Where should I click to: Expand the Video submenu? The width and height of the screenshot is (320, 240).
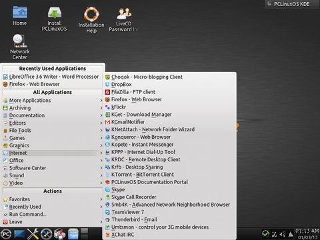click(53, 183)
